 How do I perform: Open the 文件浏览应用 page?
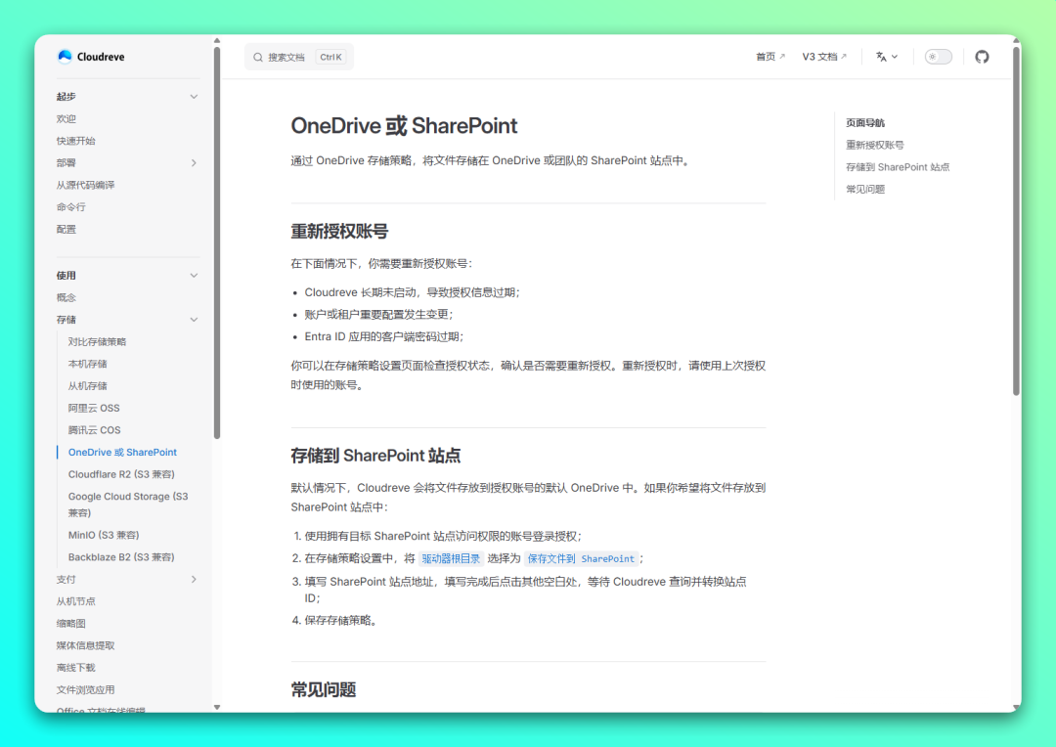(x=85, y=689)
